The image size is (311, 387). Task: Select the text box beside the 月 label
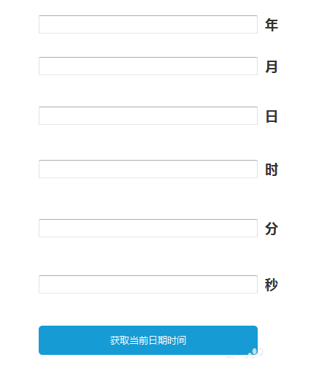pyautogui.click(x=148, y=66)
